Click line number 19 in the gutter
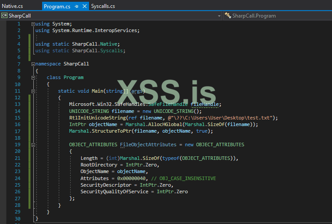 pos(18,145)
